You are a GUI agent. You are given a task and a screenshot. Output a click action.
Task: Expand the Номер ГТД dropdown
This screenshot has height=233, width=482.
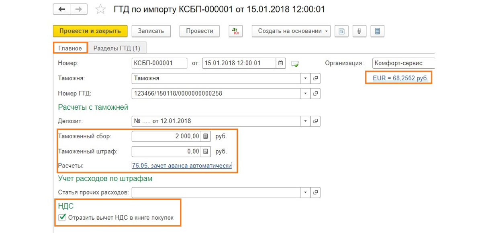(305, 94)
